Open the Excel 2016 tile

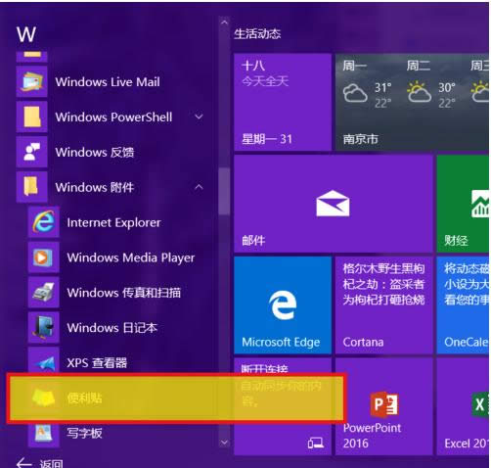[x=463, y=406]
